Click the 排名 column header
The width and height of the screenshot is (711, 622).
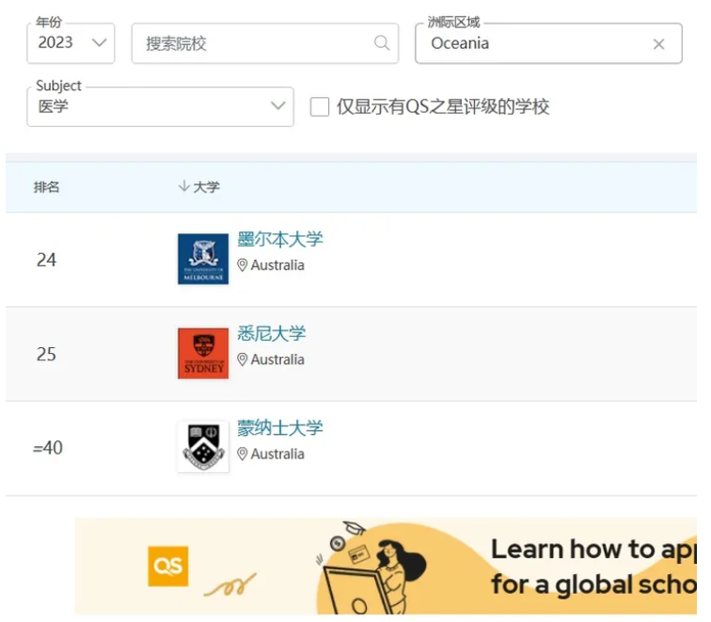coord(47,187)
